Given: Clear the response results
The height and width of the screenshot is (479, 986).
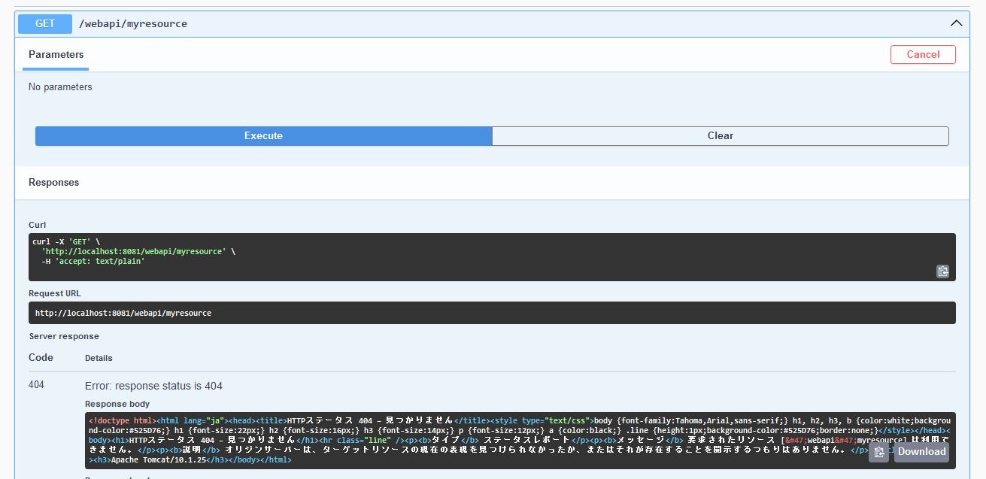Looking at the screenshot, I should (720, 136).
